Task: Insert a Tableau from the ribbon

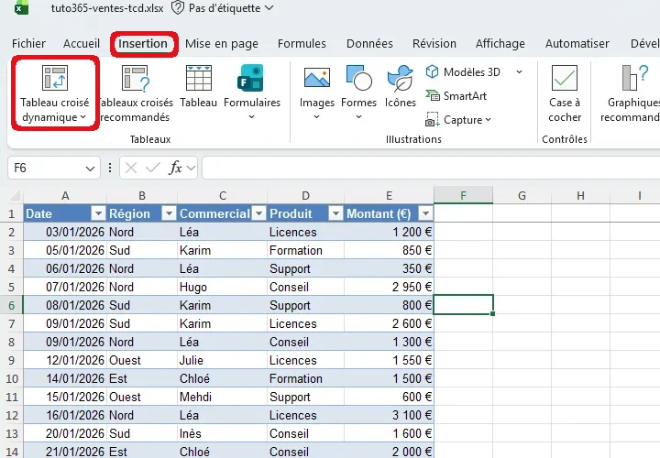Action: coord(198,87)
